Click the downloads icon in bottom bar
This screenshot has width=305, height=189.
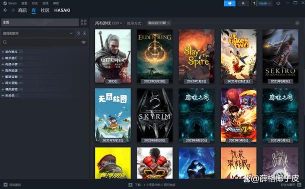point(130,184)
